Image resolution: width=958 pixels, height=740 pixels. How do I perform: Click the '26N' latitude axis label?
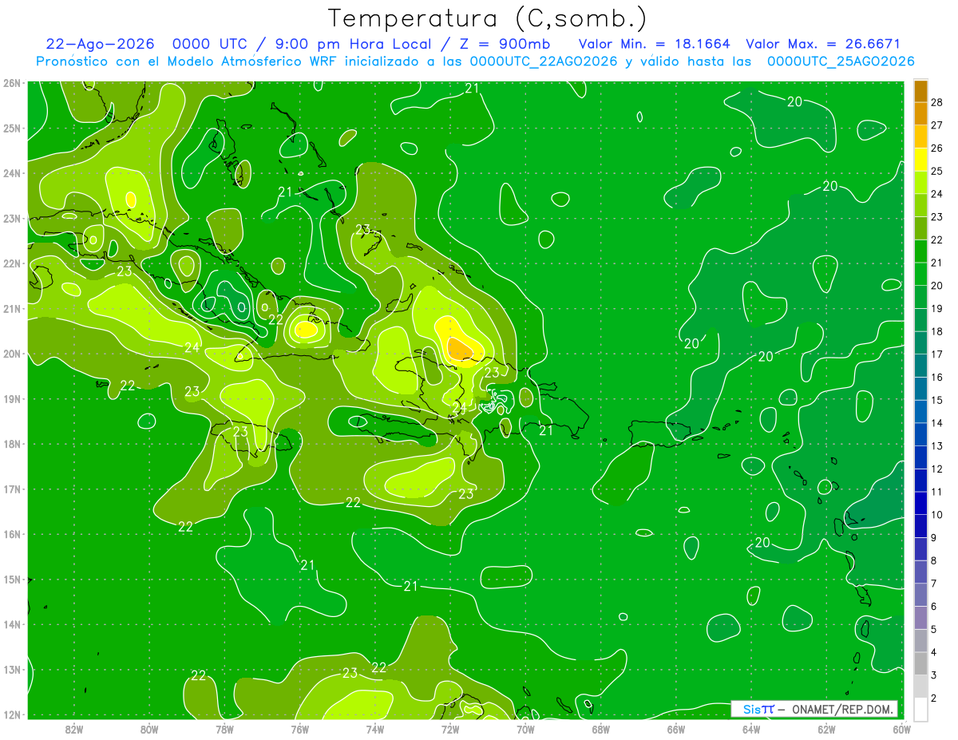[12, 83]
